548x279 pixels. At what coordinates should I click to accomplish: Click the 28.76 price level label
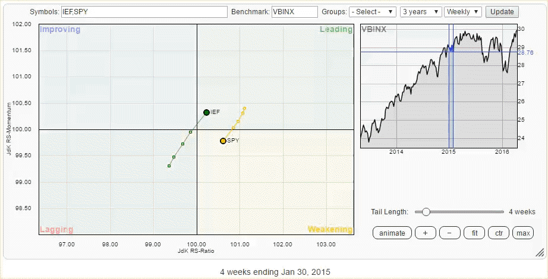[x=525, y=52]
